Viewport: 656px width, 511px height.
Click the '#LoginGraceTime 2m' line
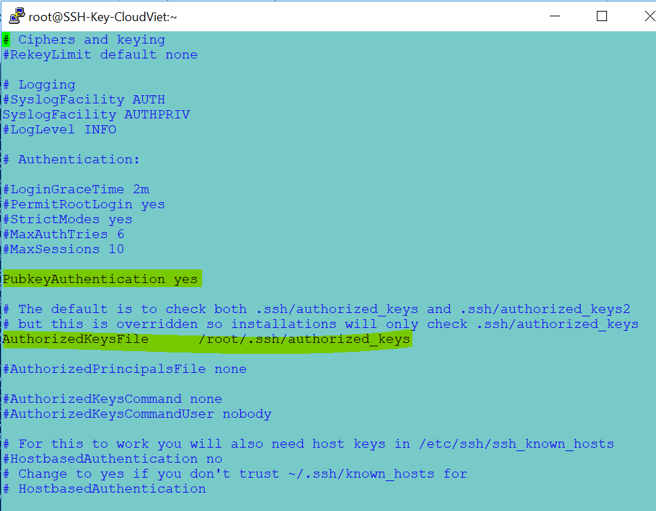(76, 189)
